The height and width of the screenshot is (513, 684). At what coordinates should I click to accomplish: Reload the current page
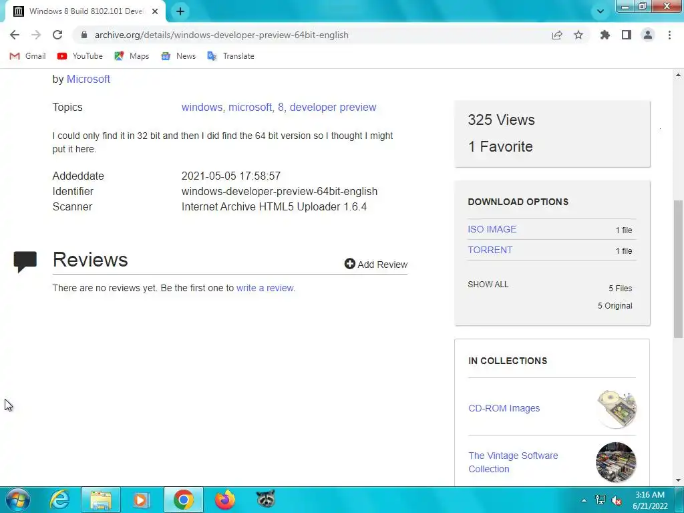click(57, 35)
